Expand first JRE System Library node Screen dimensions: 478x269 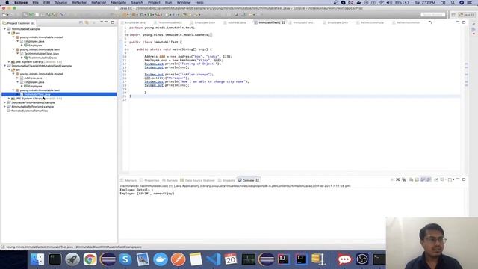(9, 61)
